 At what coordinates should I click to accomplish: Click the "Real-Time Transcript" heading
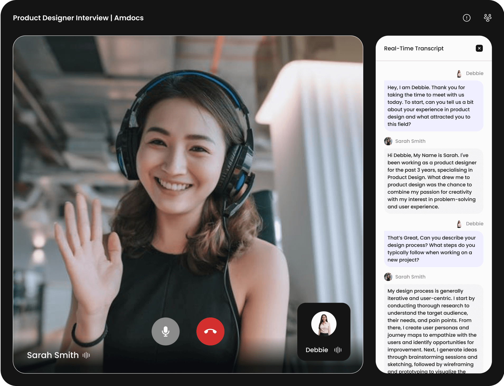(413, 49)
